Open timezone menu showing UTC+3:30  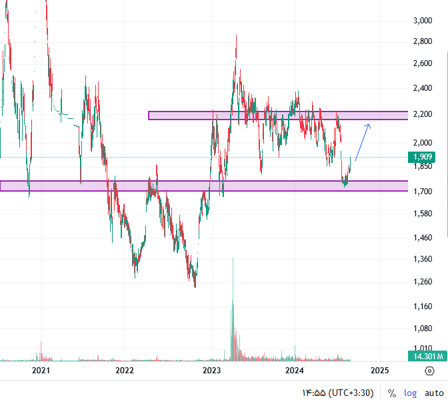pos(338,393)
